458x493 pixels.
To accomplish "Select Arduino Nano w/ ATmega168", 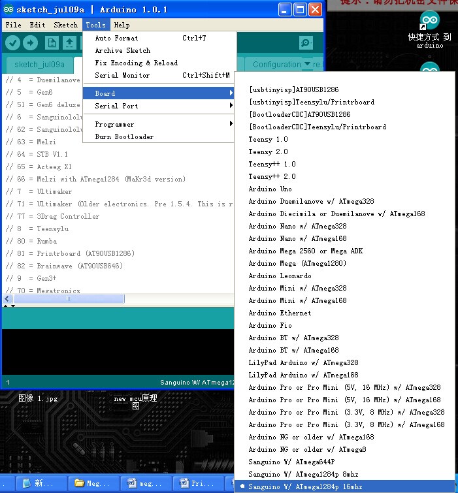I will [345, 238].
